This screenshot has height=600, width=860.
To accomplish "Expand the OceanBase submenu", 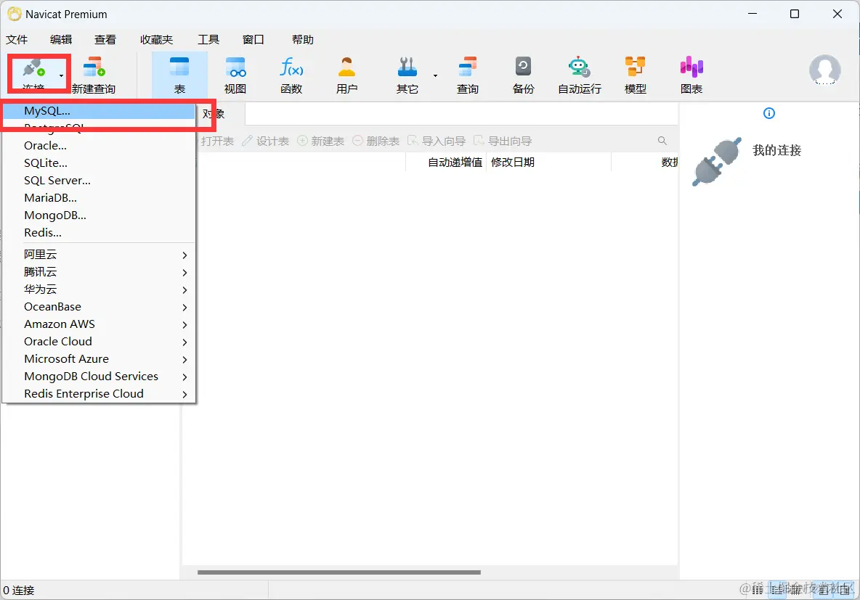I will [x=99, y=307].
